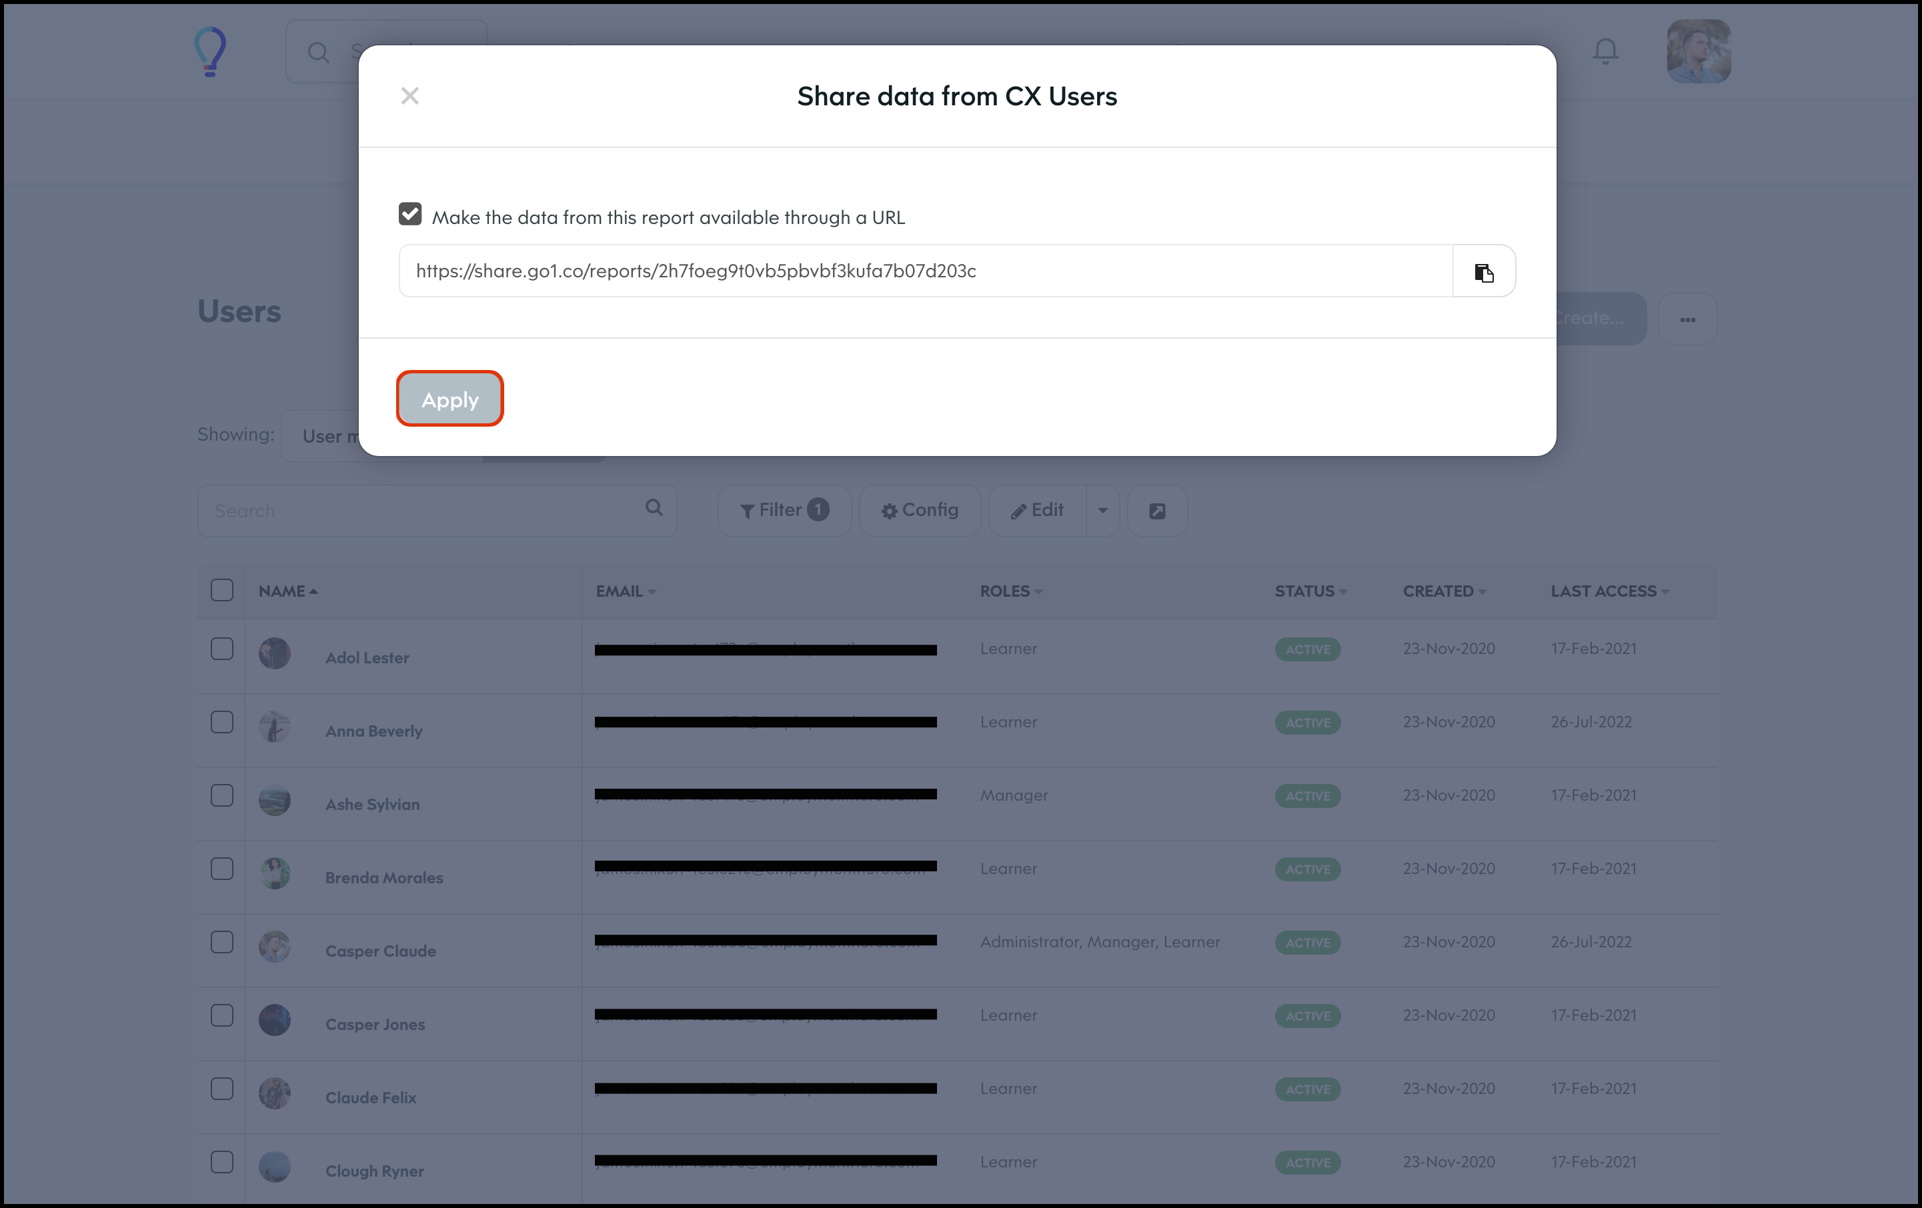This screenshot has height=1208, width=1922.
Task: Click into the share URL text field
Action: pos(924,271)
